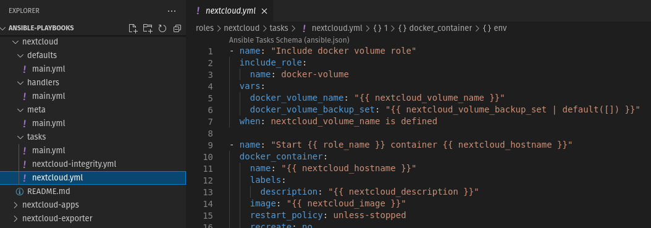Screen dimensions: 651x228
Task: Open the Explorer more actions ellipsis menu
Action: point(172,11)
